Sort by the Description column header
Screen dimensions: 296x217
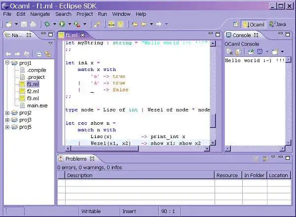coord(140,175)
